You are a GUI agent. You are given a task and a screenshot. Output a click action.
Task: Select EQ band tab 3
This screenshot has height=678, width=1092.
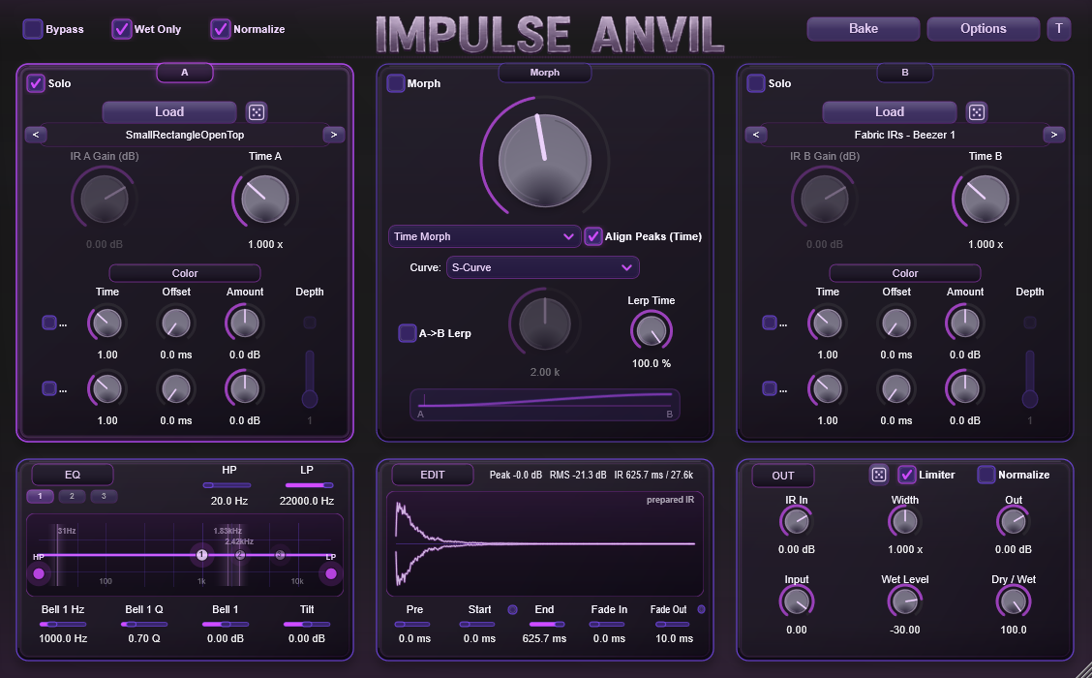(x=104, y=496)
